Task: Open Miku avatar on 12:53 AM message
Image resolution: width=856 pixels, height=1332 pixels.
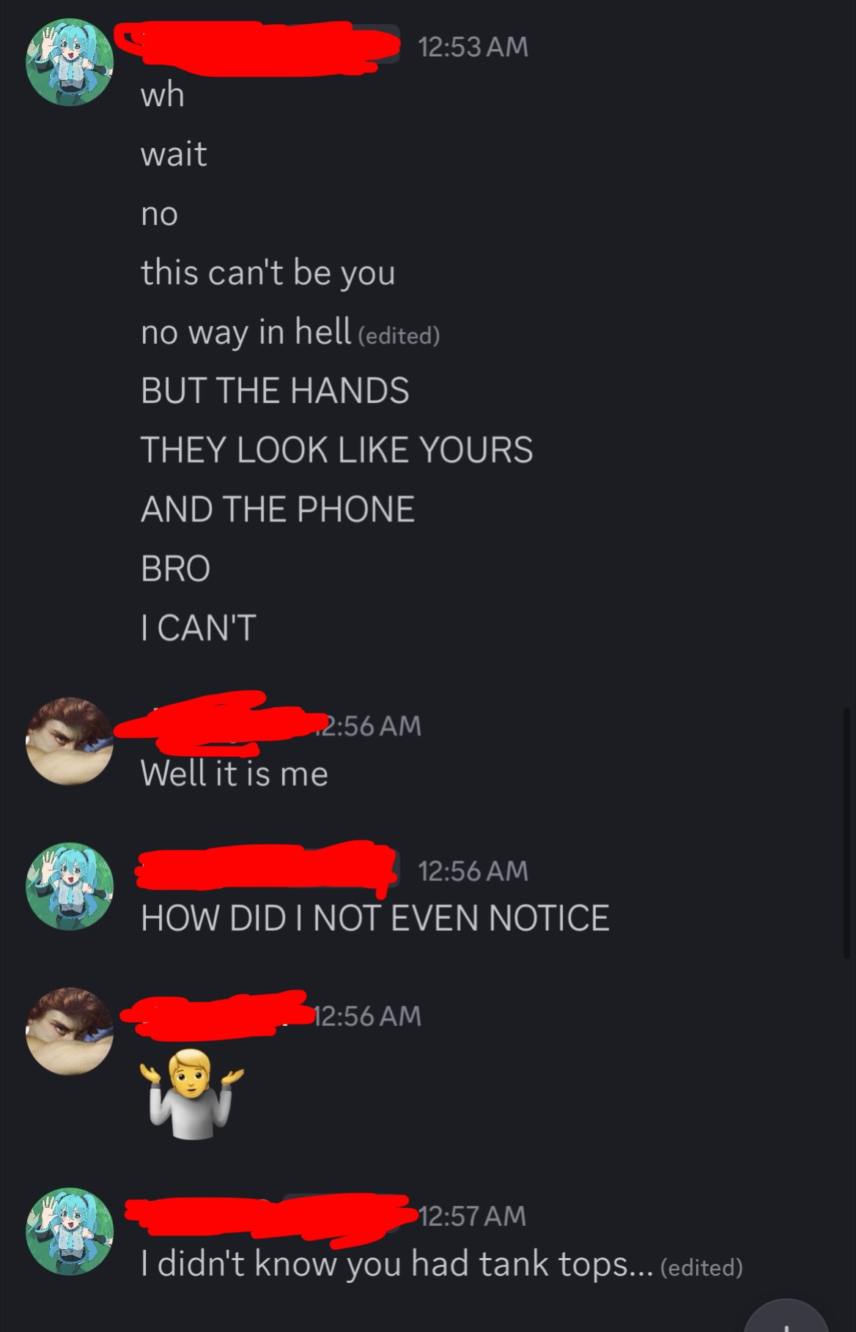Action: point(70,62)
